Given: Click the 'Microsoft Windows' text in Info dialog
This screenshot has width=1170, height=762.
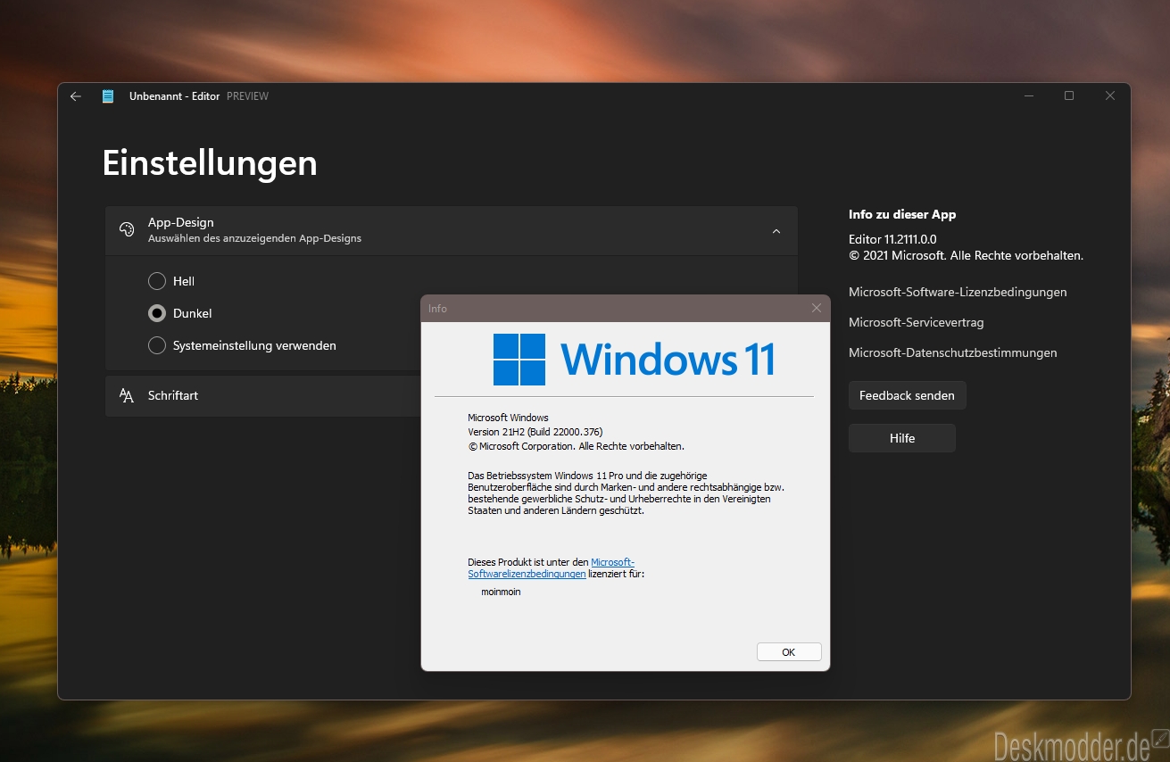Looking at the screenshot, I should (x=508, y=418).
